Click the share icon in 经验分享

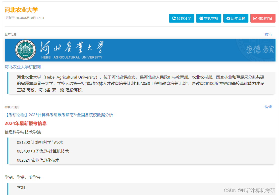(174, 18)
